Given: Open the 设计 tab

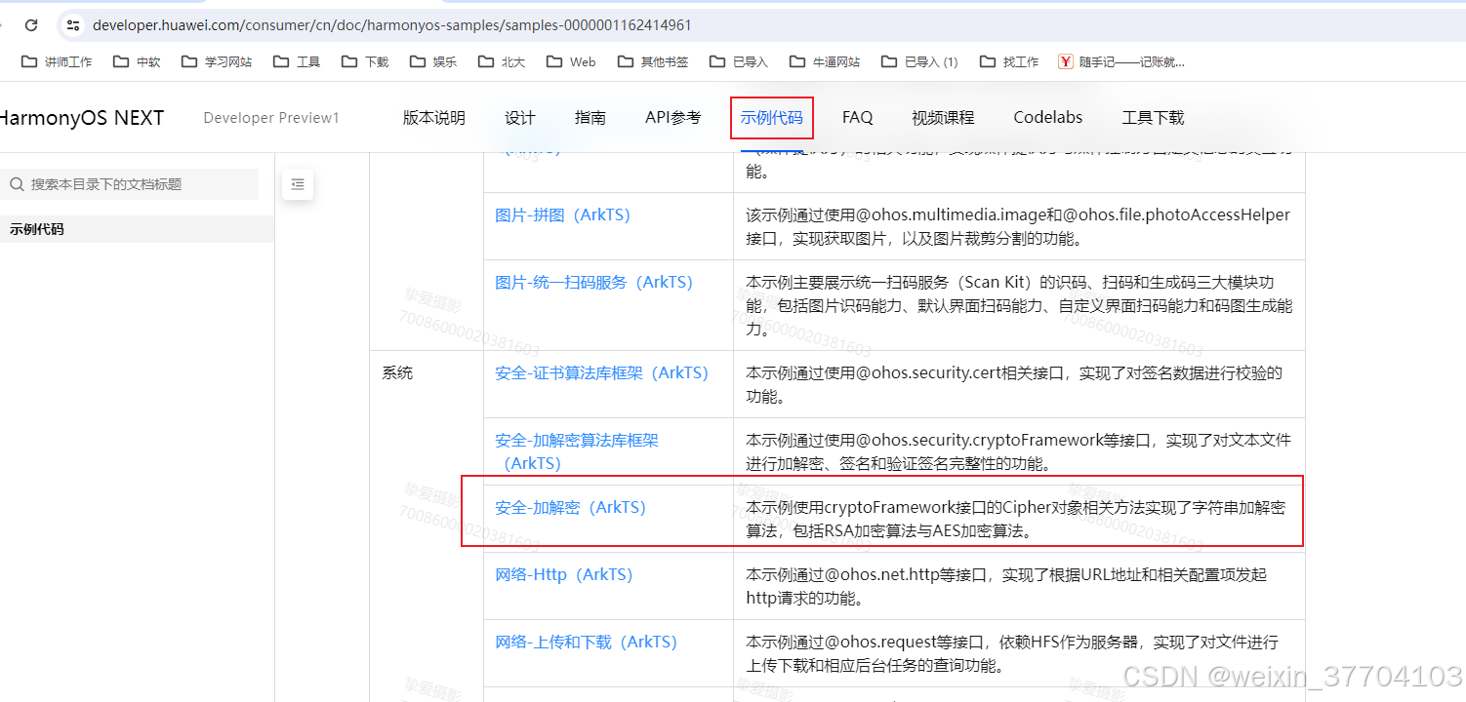Looking at the screenshot, I should (x=520, y=118).
